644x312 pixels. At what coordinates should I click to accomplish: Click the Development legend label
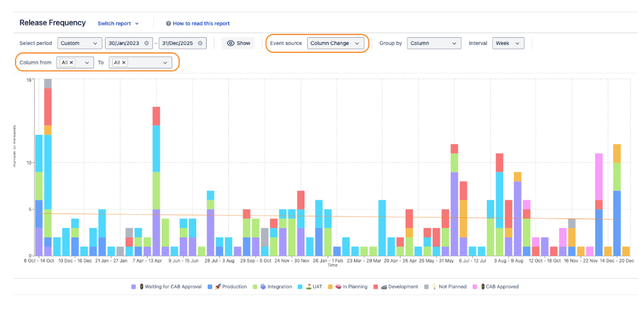(x=403, y=286)
